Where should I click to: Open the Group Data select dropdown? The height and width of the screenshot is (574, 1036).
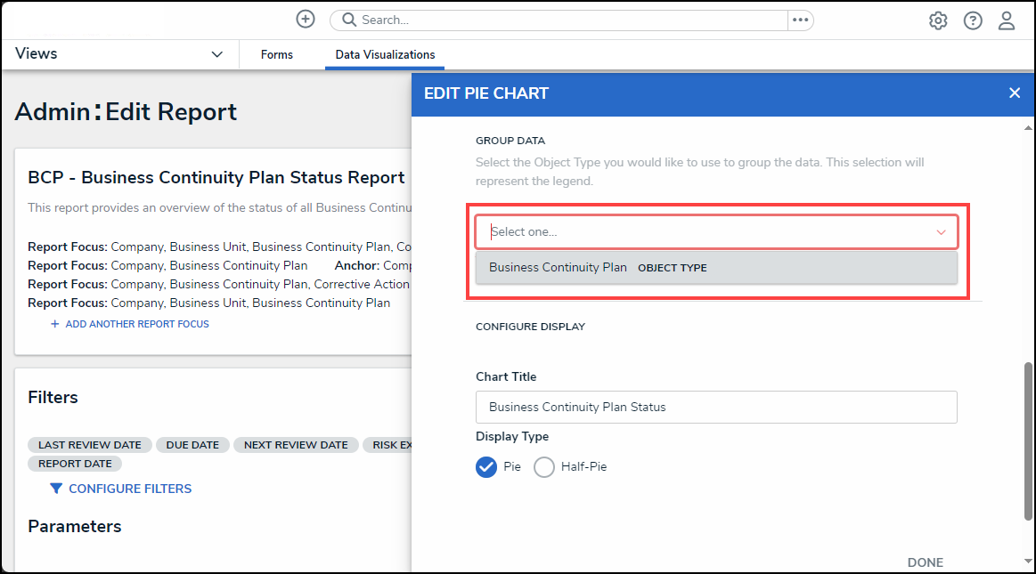click(x=716, y=231)
